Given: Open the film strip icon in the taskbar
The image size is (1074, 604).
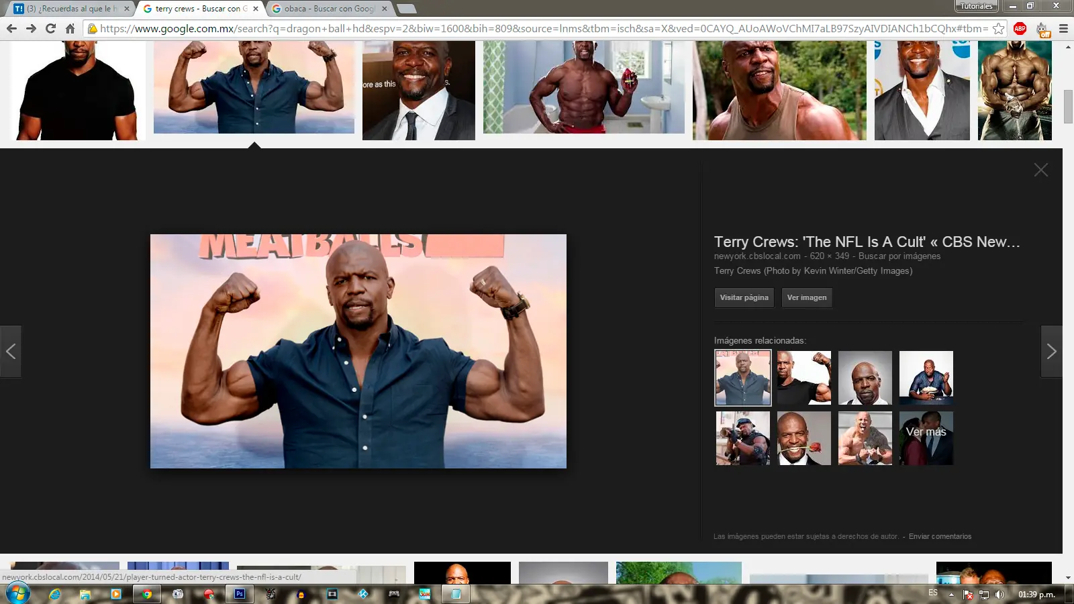Looking at the screenshot, I should coord(332,594).
